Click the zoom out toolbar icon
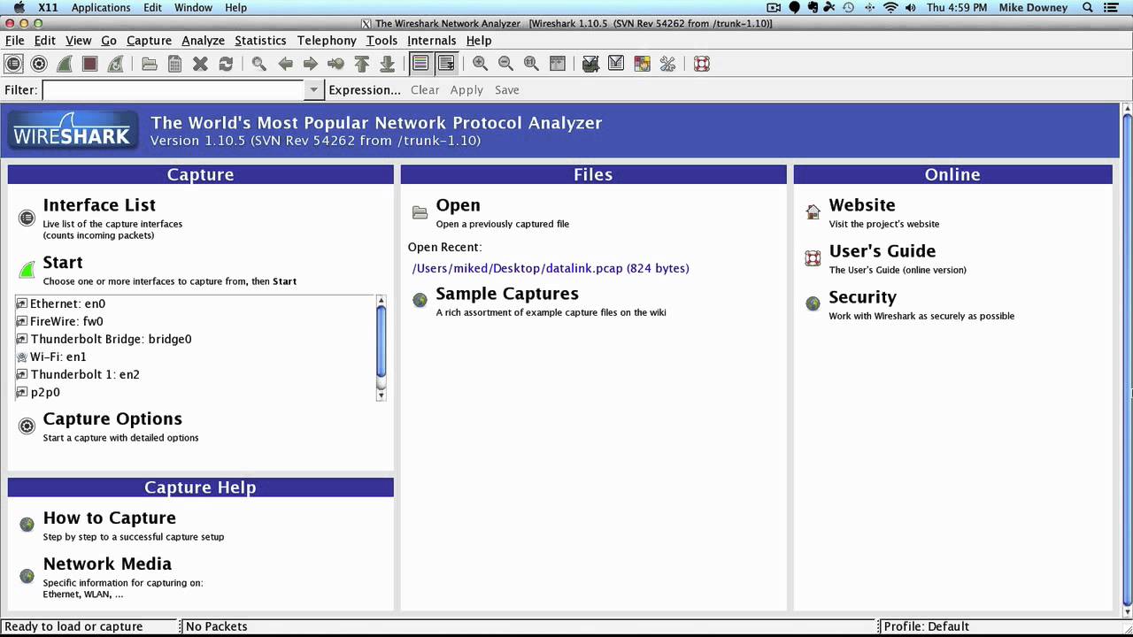This screenshot has height=637, width=1133. pyautogui.click(x=505, y=64)
